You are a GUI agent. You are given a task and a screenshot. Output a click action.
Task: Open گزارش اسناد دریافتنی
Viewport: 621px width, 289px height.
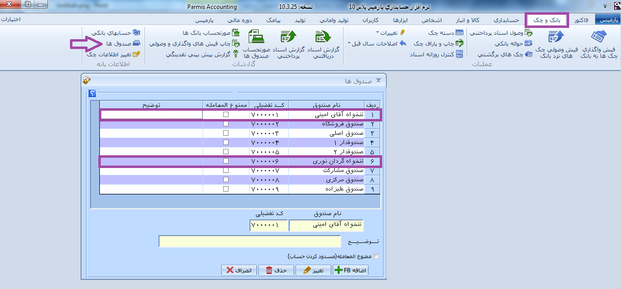(x=323, y=45)
